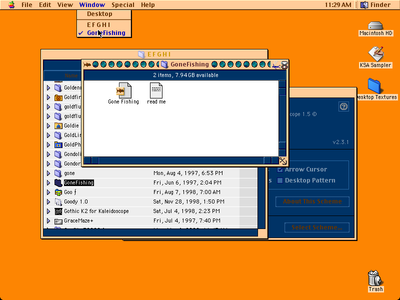Image resolution: width=400 pixels, height=300 pixels.
Task: Open the Apple menu
Action: point(11,4)
